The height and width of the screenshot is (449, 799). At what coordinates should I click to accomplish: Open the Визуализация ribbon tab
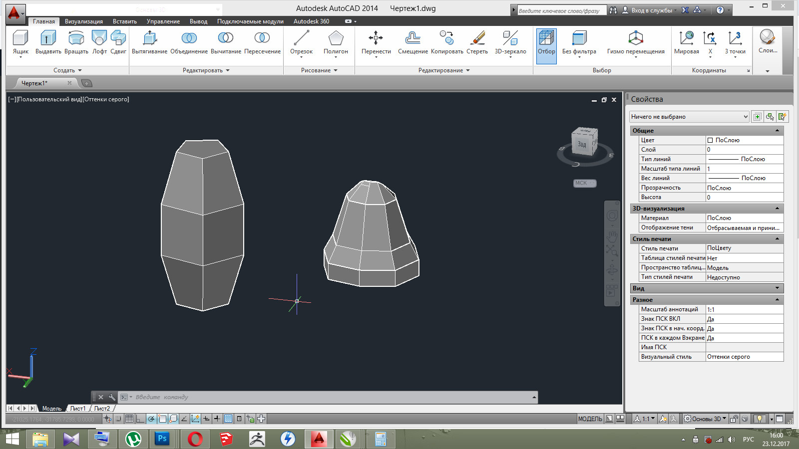pyautogui.click(x=84, y=21)
